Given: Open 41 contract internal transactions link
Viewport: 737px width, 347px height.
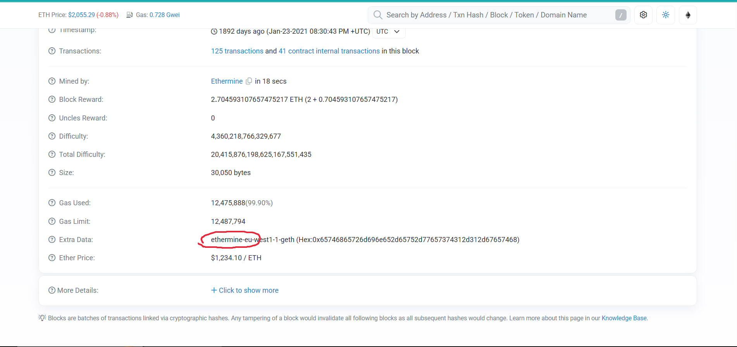Looking at the screenshot, I should 329,51.
